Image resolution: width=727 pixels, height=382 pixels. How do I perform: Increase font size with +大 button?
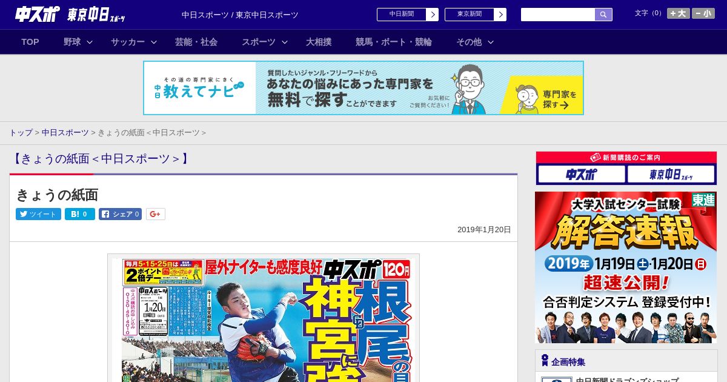coord(678,13)
